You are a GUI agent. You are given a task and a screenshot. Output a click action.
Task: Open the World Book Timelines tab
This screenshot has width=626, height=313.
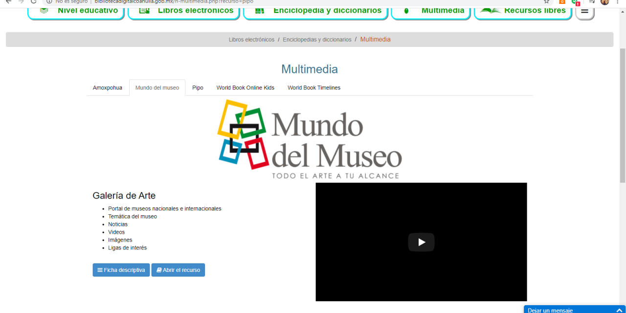(x=314, y=88)
